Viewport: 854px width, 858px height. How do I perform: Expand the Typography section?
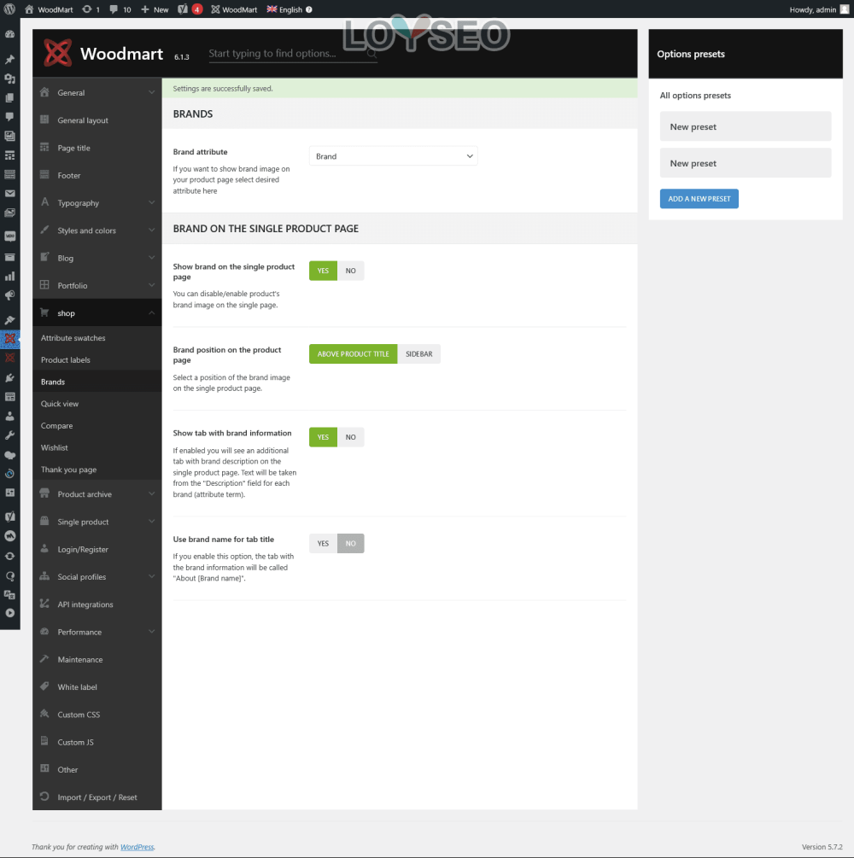[x=97, y=202]
